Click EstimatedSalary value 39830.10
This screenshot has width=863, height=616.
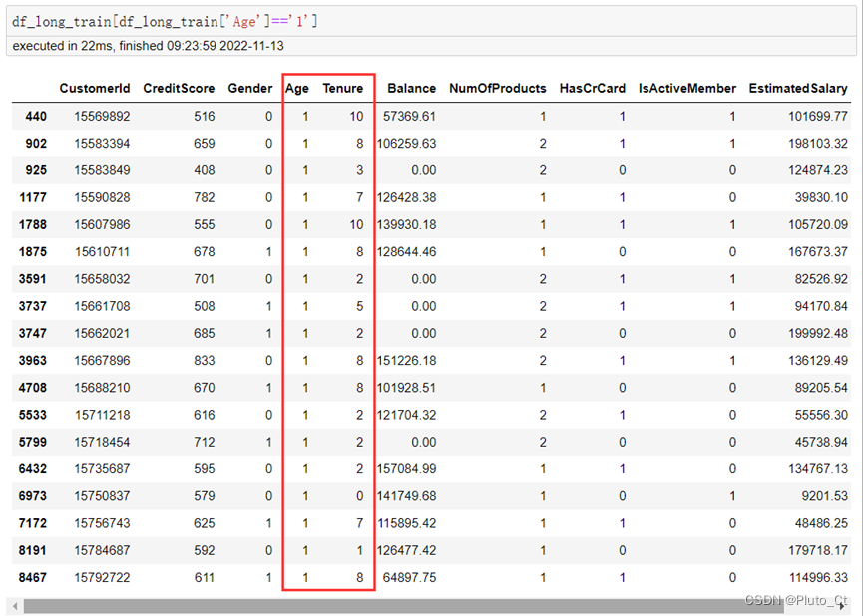821,197
